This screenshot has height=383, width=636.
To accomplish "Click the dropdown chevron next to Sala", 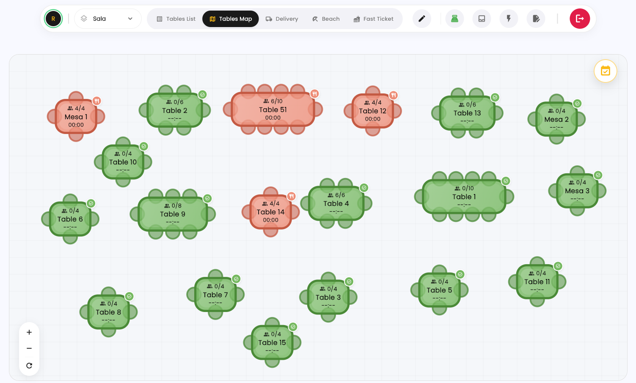I will click(x=130, y=19).
